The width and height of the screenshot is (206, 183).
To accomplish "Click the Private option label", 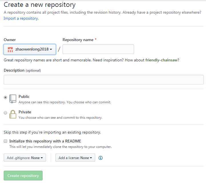I will pyautogui.click(x=25, y=112).
